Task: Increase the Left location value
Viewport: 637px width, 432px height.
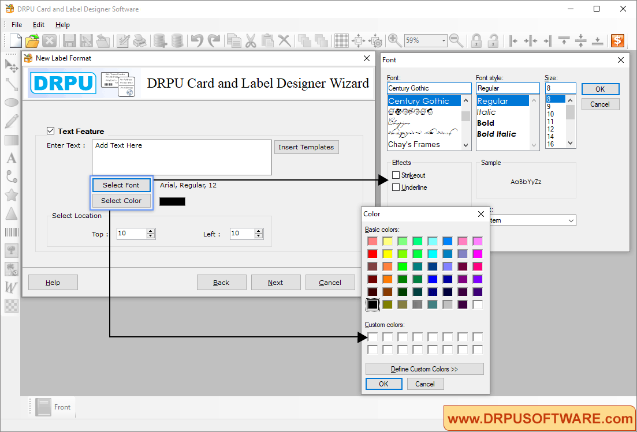Action: 259,231
